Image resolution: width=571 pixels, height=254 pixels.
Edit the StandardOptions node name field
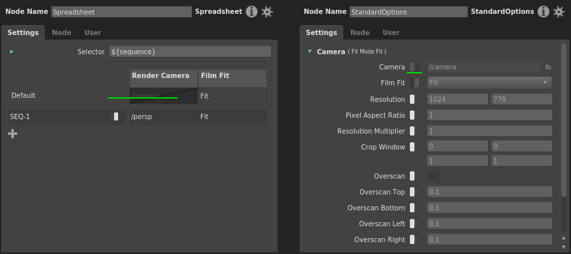point(409,12)
